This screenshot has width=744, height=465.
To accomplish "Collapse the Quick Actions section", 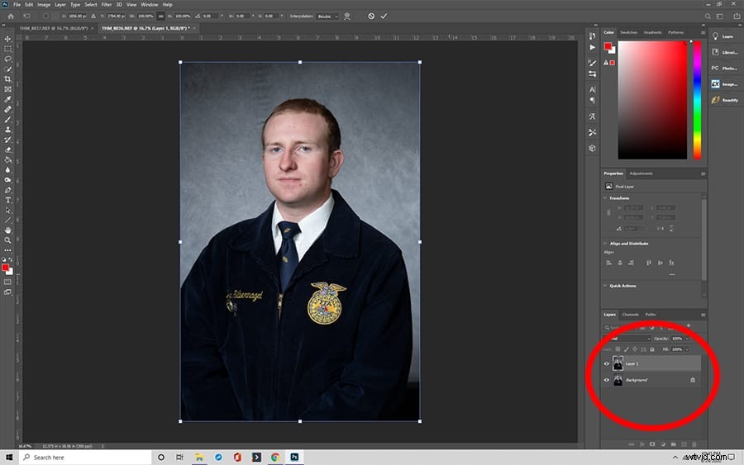I will click(605, 286).
